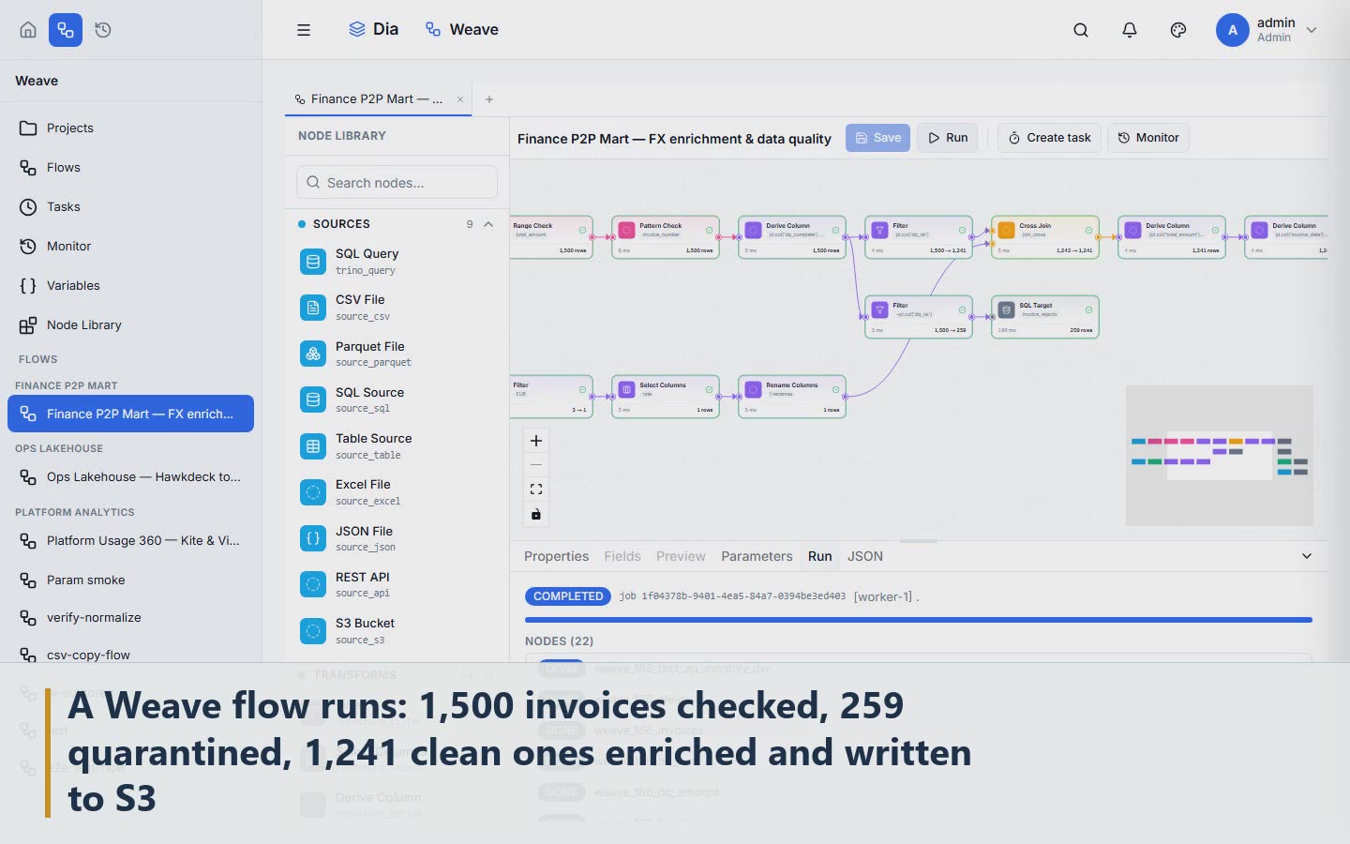Open Monitor in the sidebar
Screen dimensions: 1350x844
pos(130,246)
